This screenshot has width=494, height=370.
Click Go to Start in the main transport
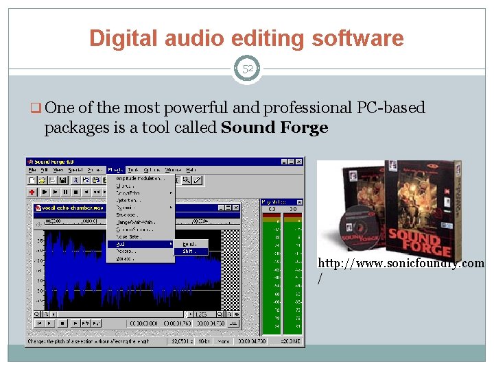pos(86,192)
